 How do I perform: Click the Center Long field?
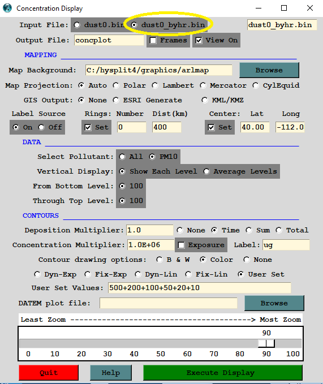[290, 127]
